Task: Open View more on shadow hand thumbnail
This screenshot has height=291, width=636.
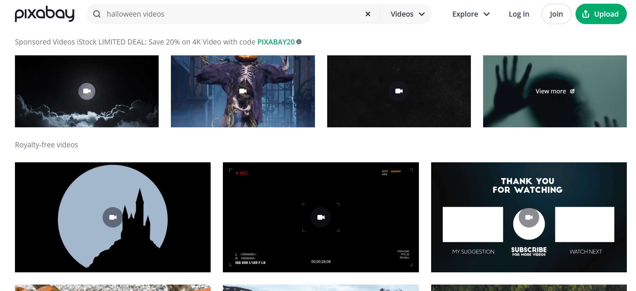Action: pos(554,91)
